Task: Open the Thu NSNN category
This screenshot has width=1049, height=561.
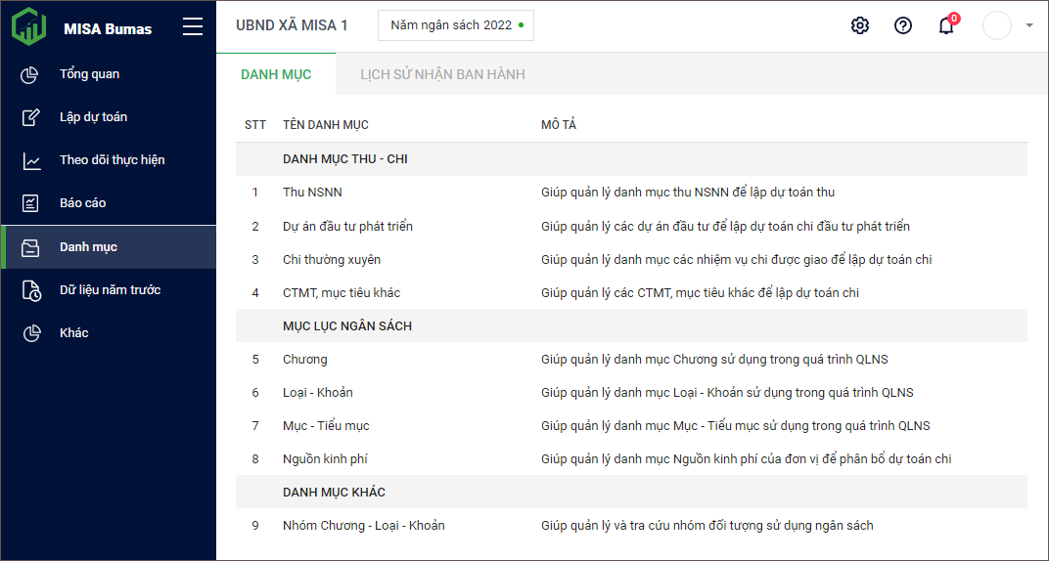Action: (312, 193)
